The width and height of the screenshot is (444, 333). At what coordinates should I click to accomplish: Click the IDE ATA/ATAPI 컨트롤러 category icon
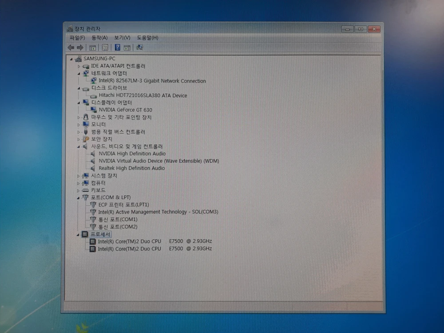tap(86, 66)
